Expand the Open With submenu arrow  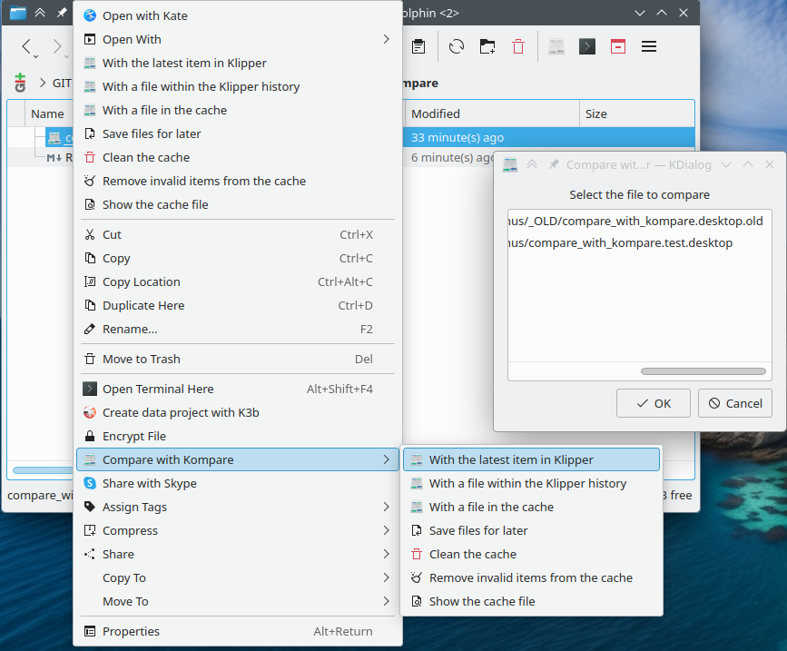coord(386,39)
